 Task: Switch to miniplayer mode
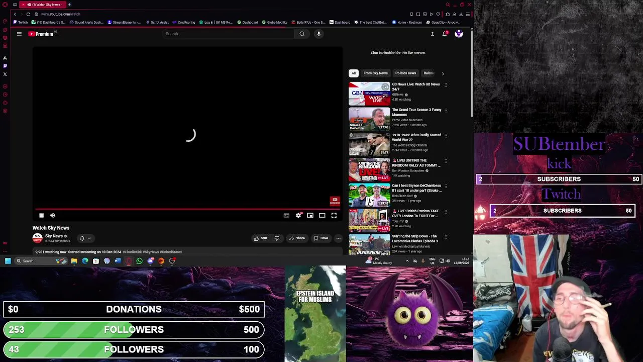pyautogui.click(x=310, y=215)
